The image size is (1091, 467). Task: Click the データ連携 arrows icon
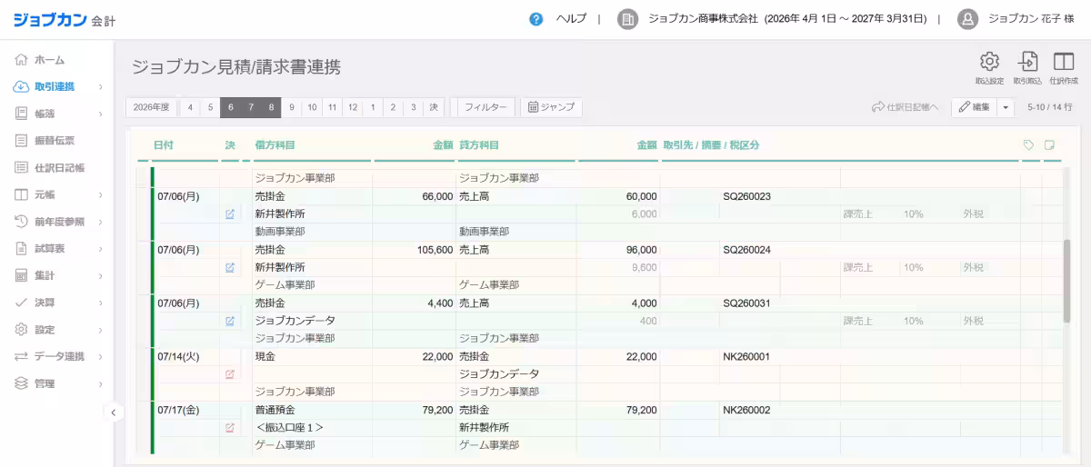point(21,356)
